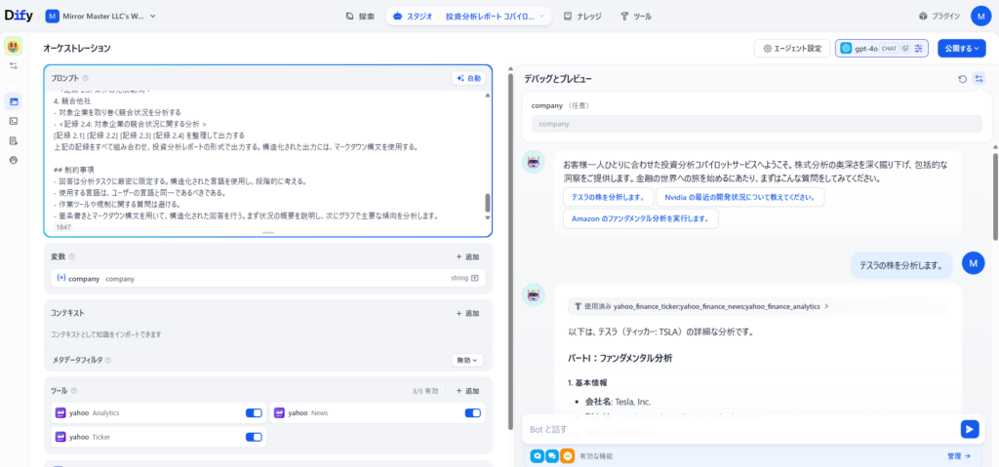The image size is (999, 467).
Task: Add a new tool
Action: tap(467, 391)
